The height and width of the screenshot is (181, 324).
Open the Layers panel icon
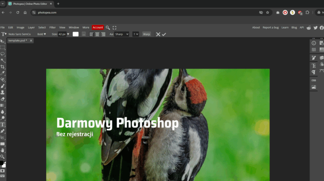pos(322,58)
